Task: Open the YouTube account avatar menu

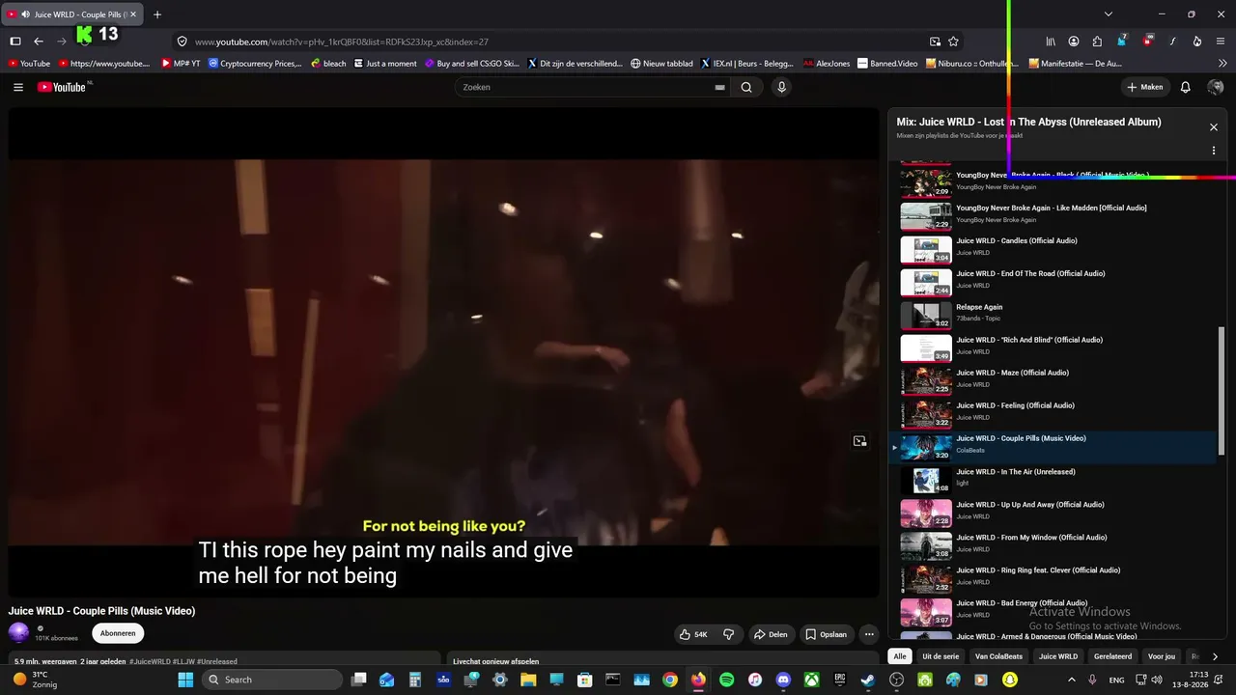Action: [x=1216, y=87]
